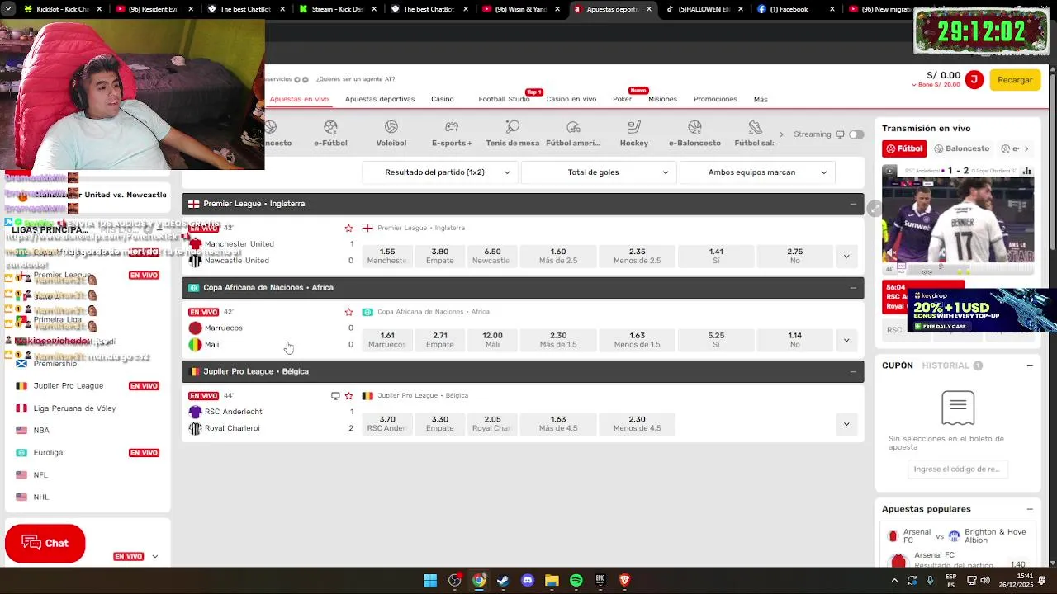Open Brave browser from the taskbar
The width and height of the screenshot is (1057, 594).
(x=625, y=580)
